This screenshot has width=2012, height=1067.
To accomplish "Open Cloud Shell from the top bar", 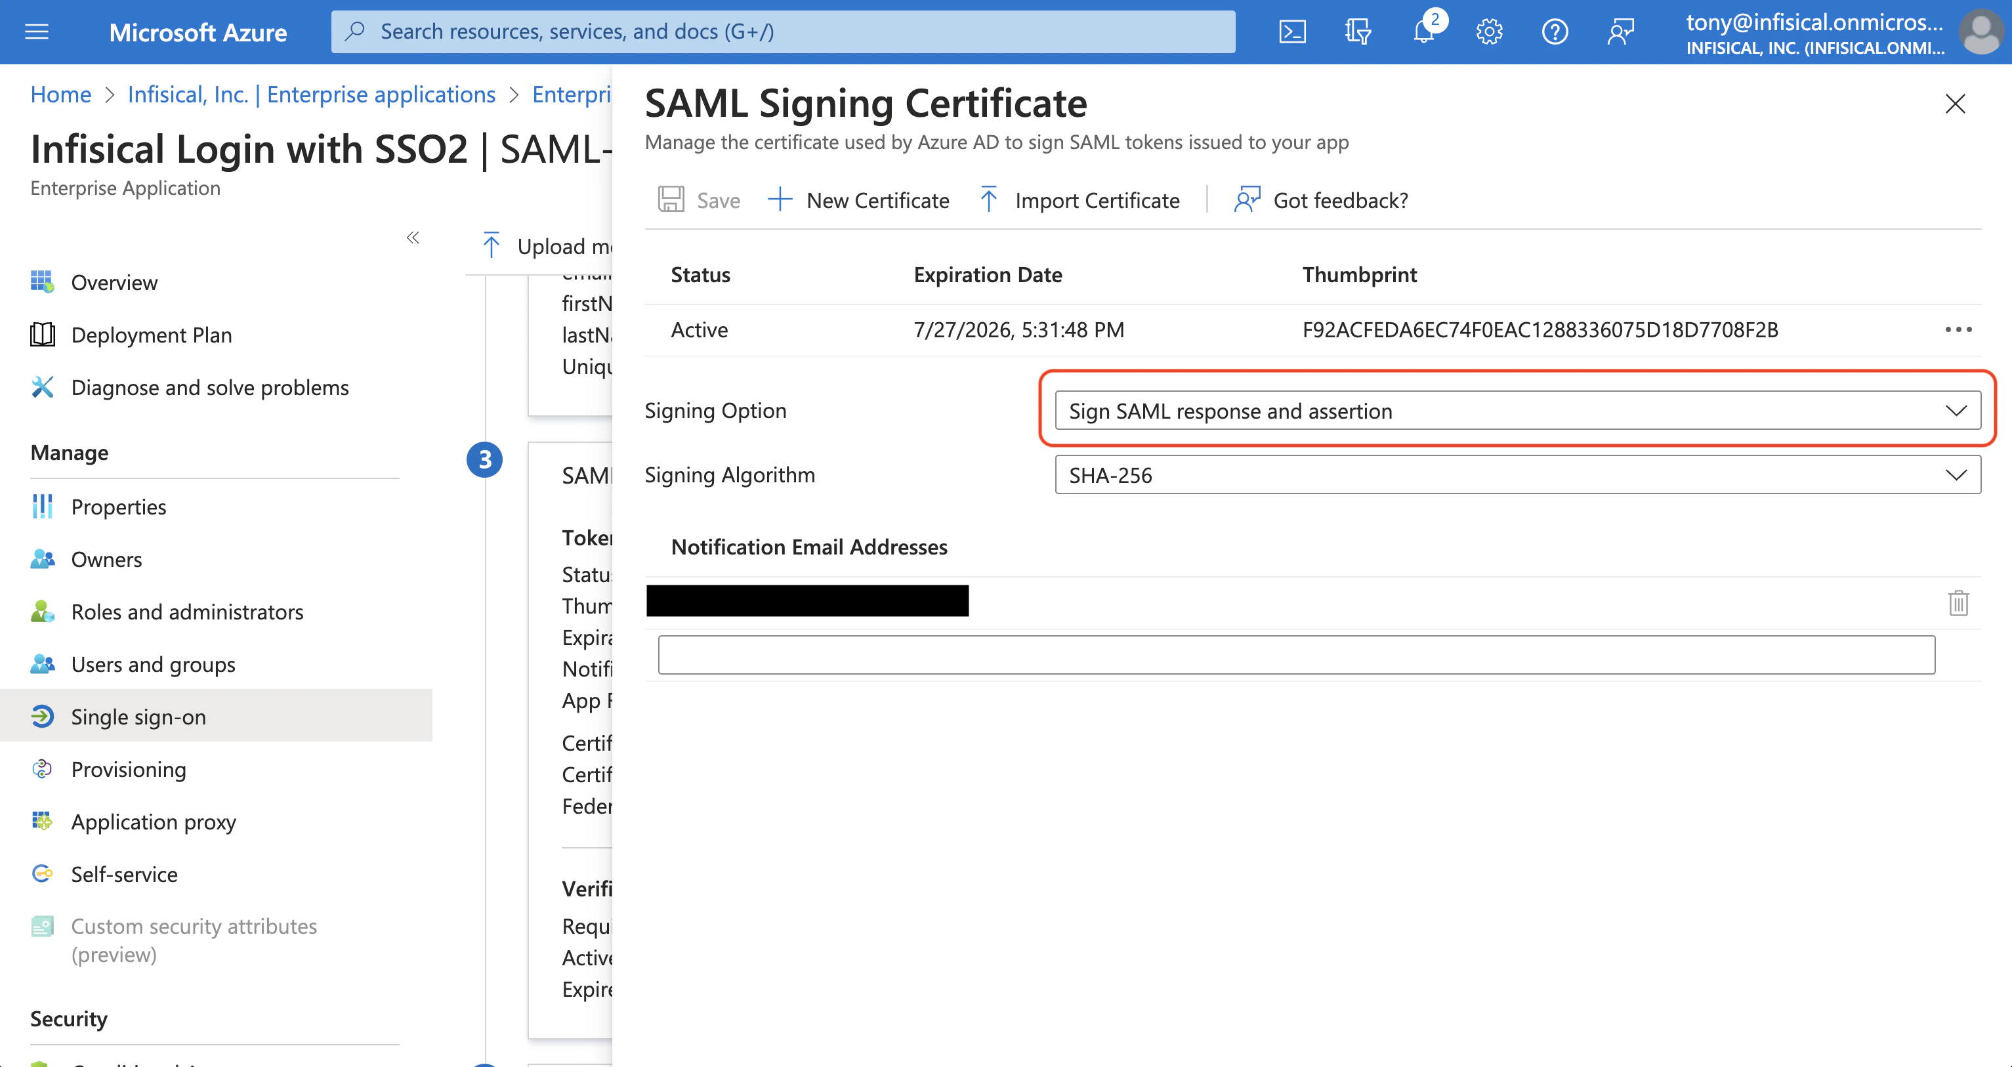I will click(1292, 31).
